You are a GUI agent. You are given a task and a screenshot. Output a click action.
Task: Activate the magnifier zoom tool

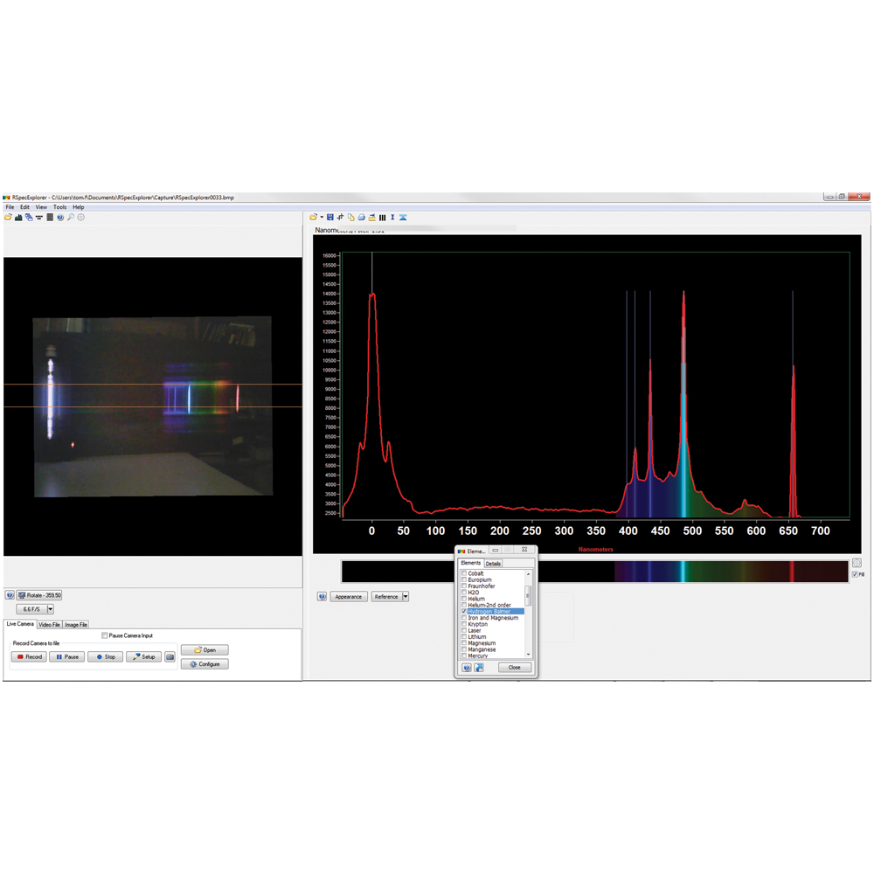pyautogui.click(x=71, y=217)
